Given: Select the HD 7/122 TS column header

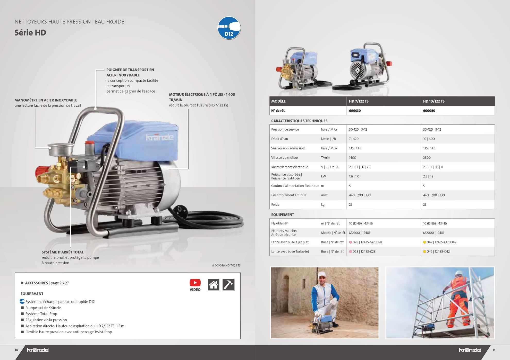Looking at the screenshot, I should 359,101.
